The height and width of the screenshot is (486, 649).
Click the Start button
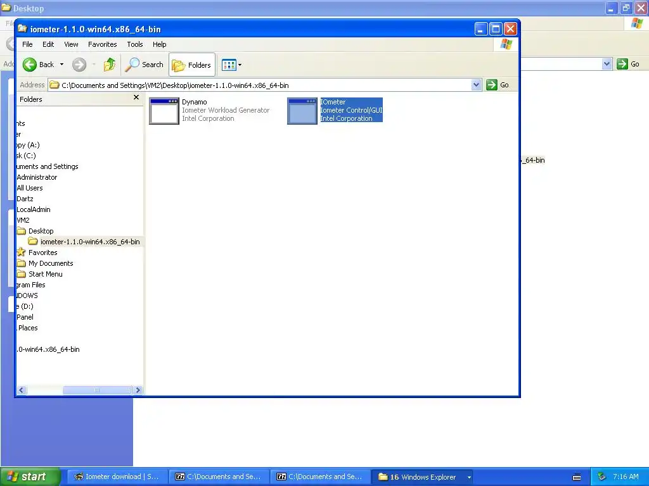click(30, 477)
